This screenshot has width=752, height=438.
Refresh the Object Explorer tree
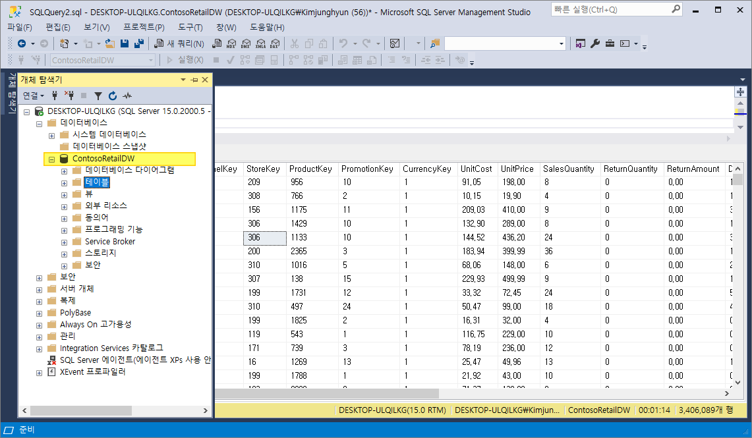pos(112,96)
